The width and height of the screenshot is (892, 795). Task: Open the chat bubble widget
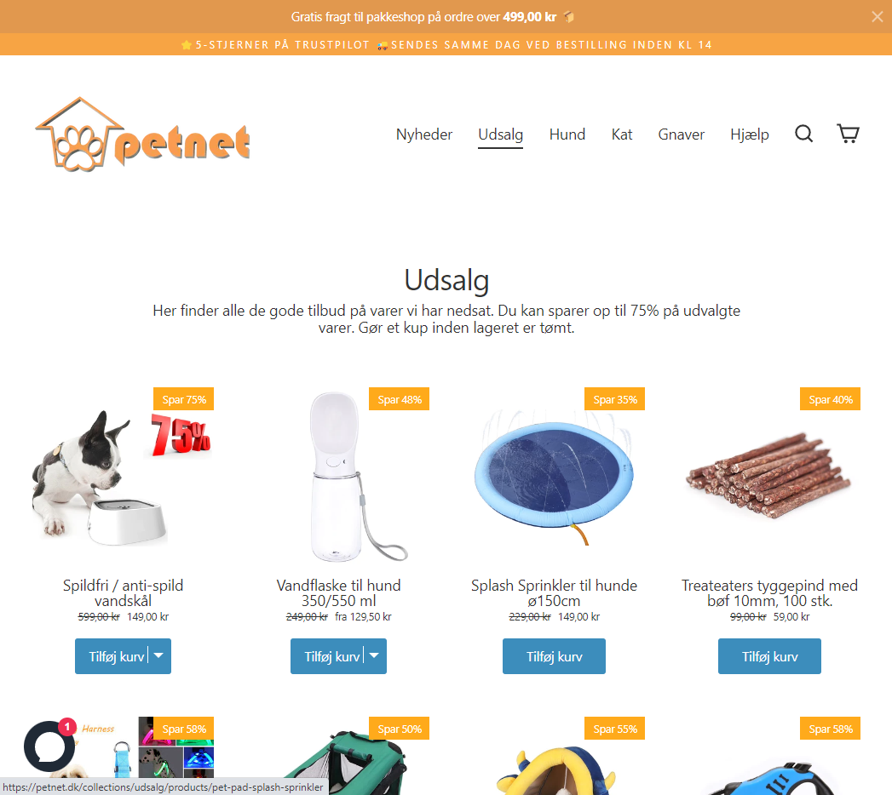pos(49,746)
